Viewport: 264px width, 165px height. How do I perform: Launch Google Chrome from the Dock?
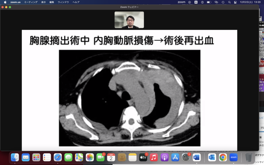223,157
